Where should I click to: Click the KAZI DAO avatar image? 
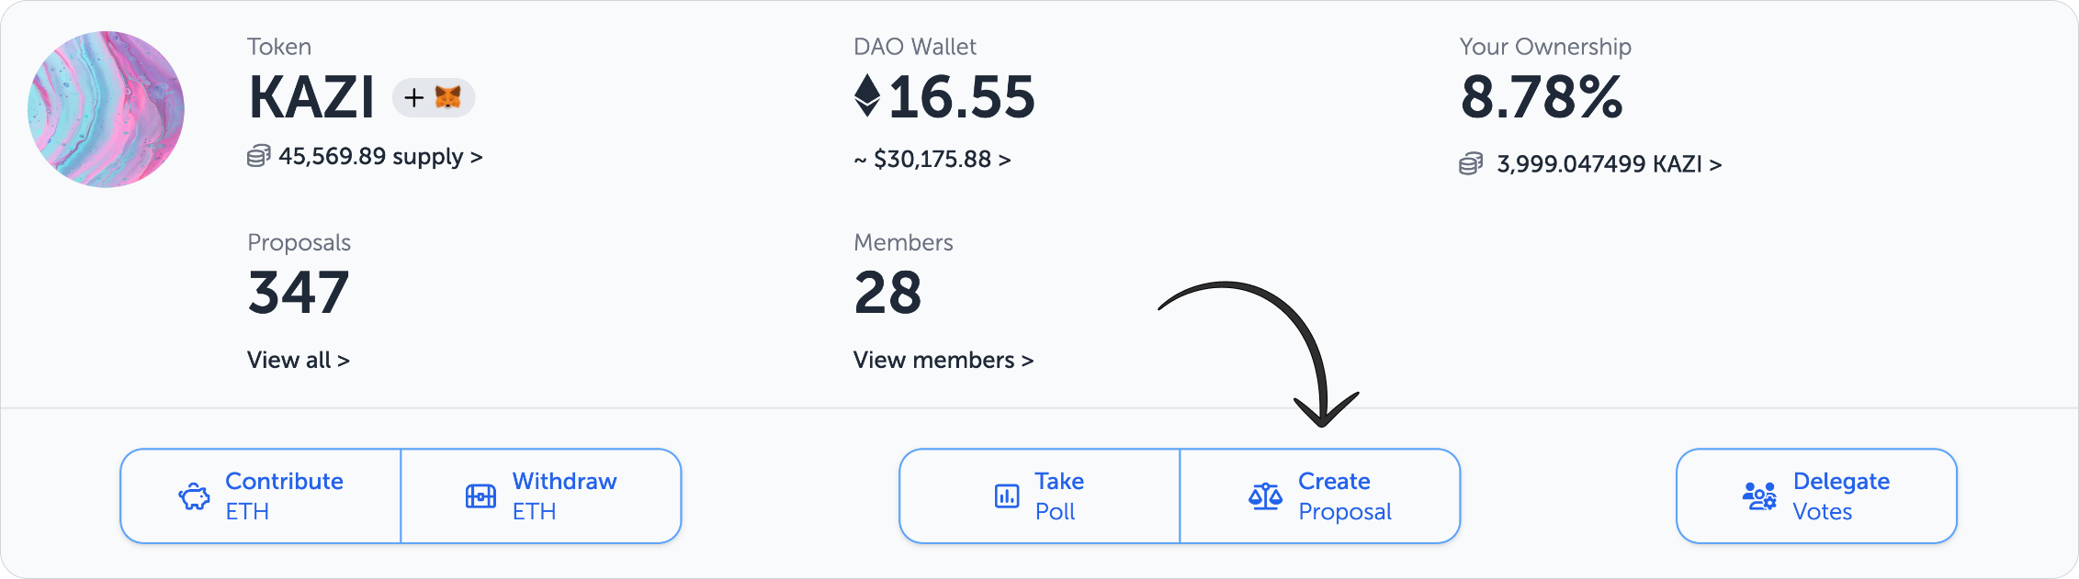(x=106, y=109)
